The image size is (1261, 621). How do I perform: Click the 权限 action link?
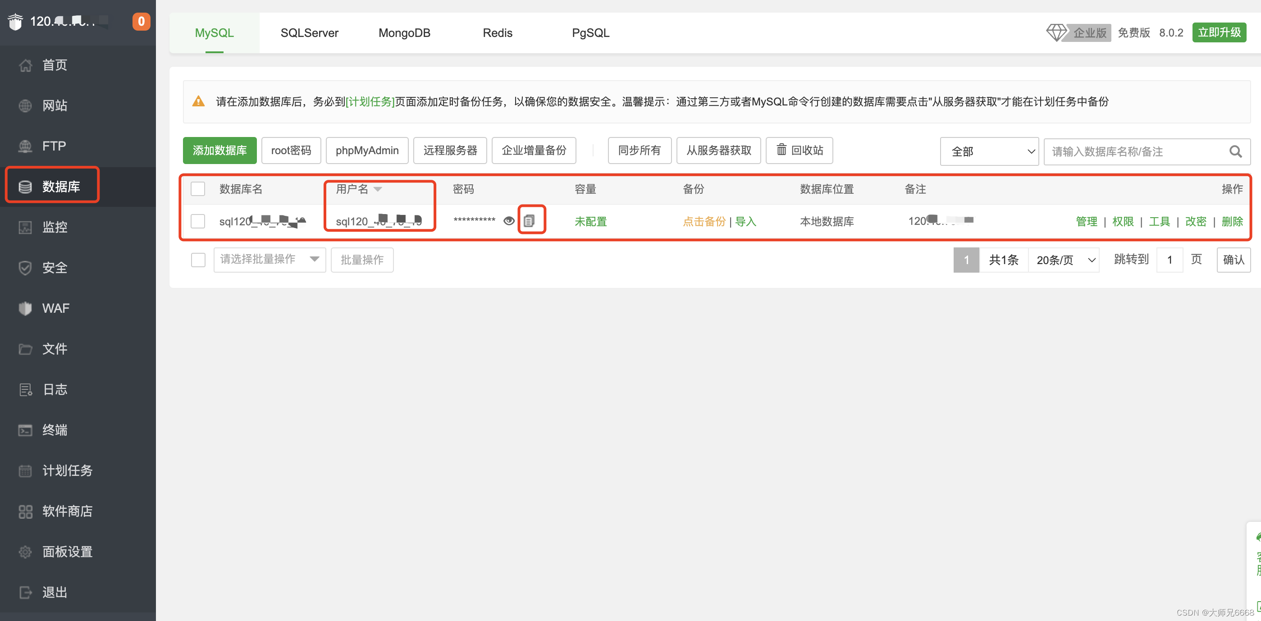tap(1123, 221)
